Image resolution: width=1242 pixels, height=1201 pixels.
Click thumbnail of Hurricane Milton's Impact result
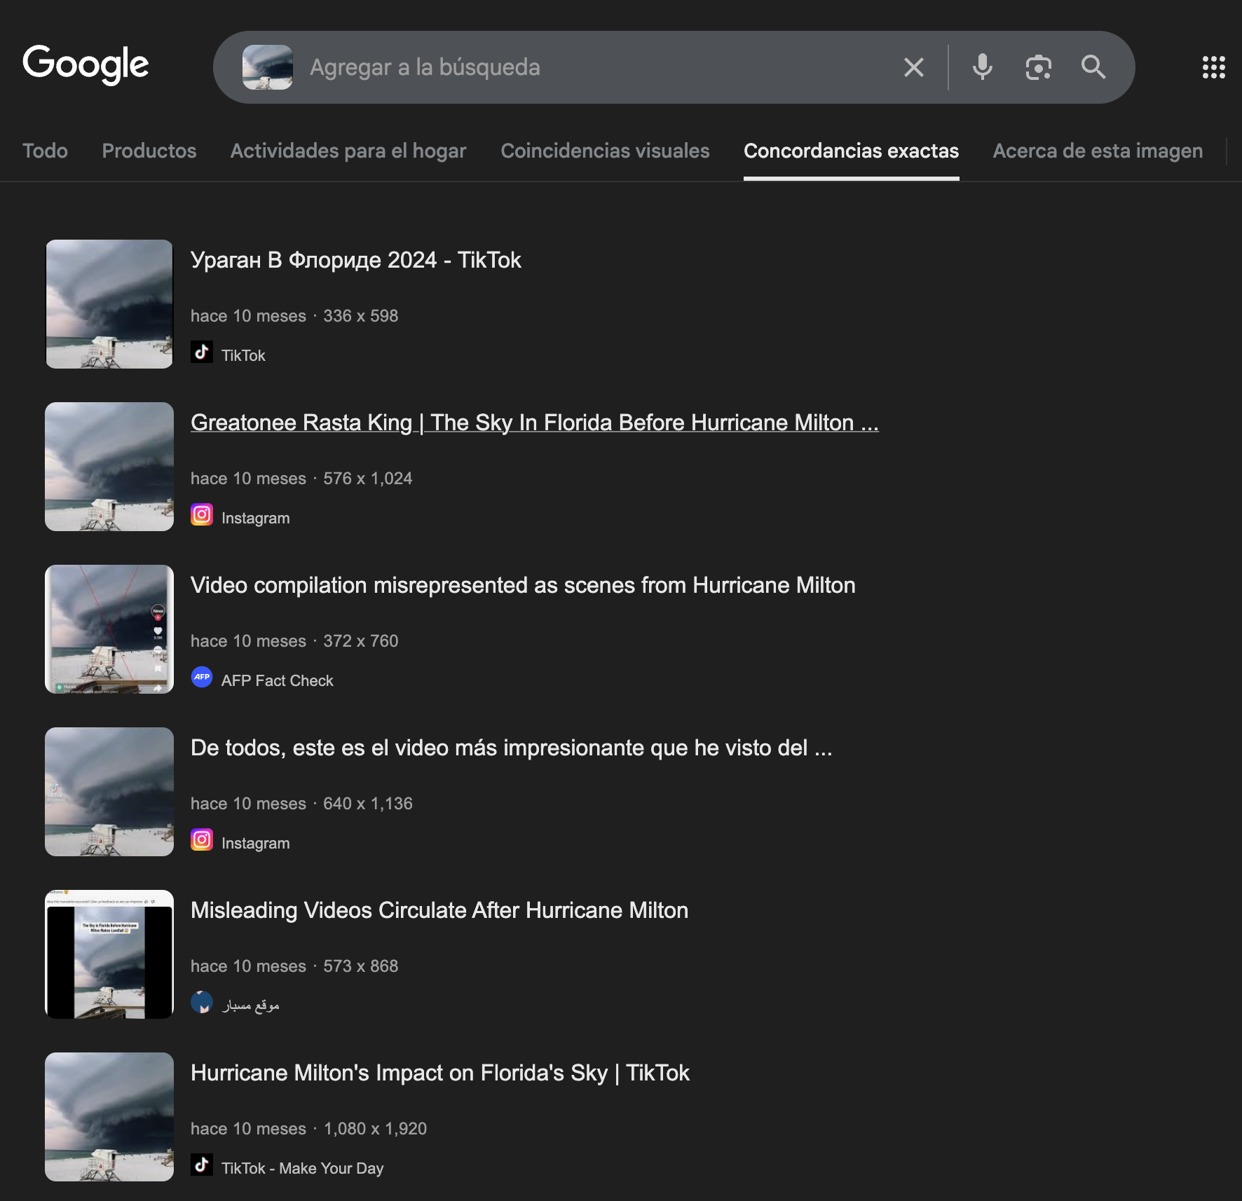(x=109, y=1117)
